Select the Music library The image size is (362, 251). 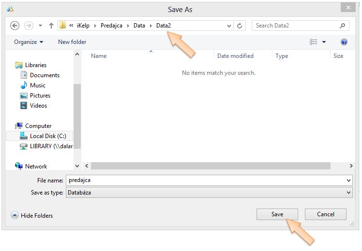[37, 85]
